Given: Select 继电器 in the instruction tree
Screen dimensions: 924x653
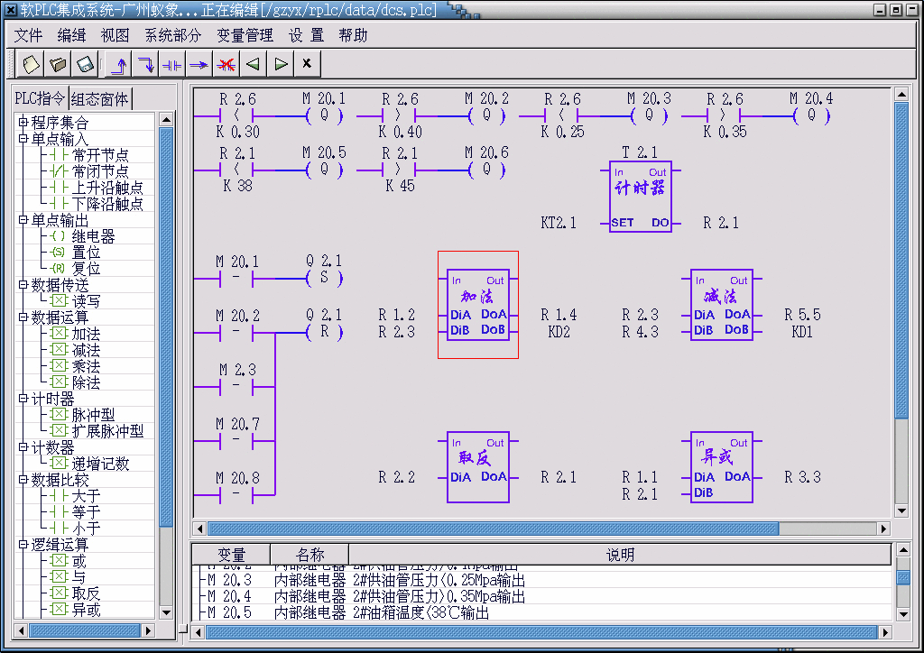Looking at the screenshot, I should [93, 236].
